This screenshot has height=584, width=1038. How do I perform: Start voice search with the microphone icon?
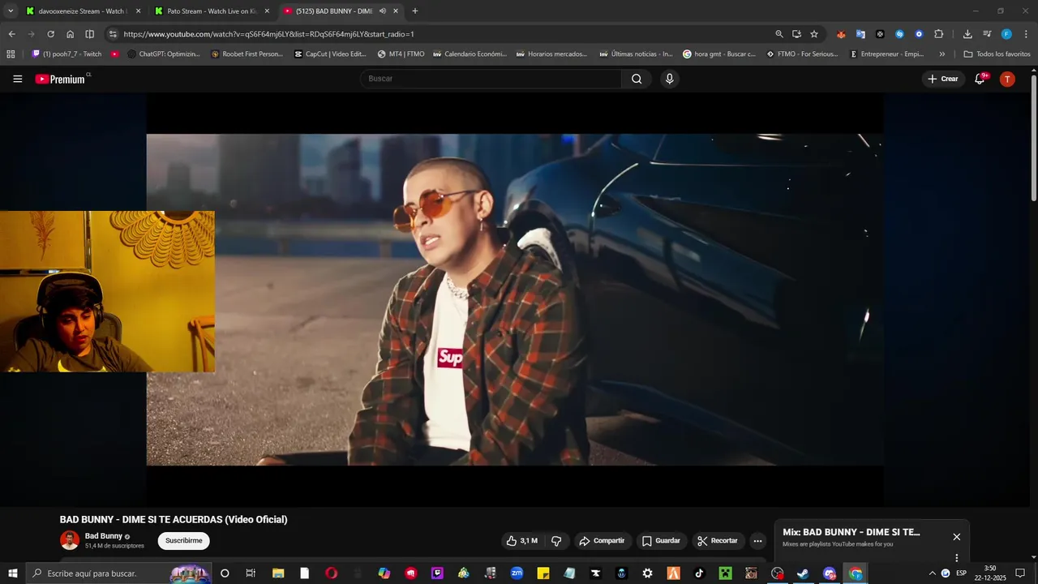pyautogui.click(x=669, y=79)
